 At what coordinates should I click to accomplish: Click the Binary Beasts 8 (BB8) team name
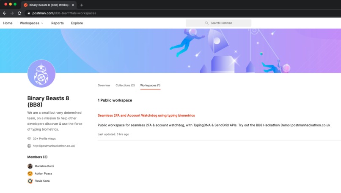[x=48, y=102]
